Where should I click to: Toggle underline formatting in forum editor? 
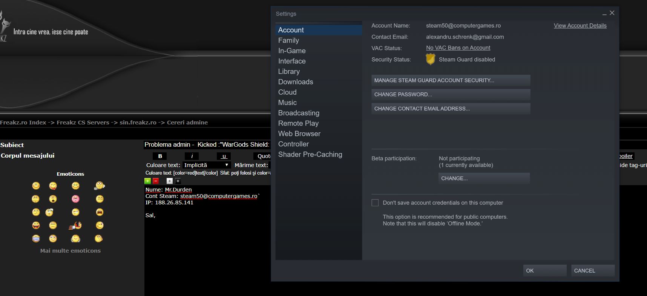click(224, 156)
